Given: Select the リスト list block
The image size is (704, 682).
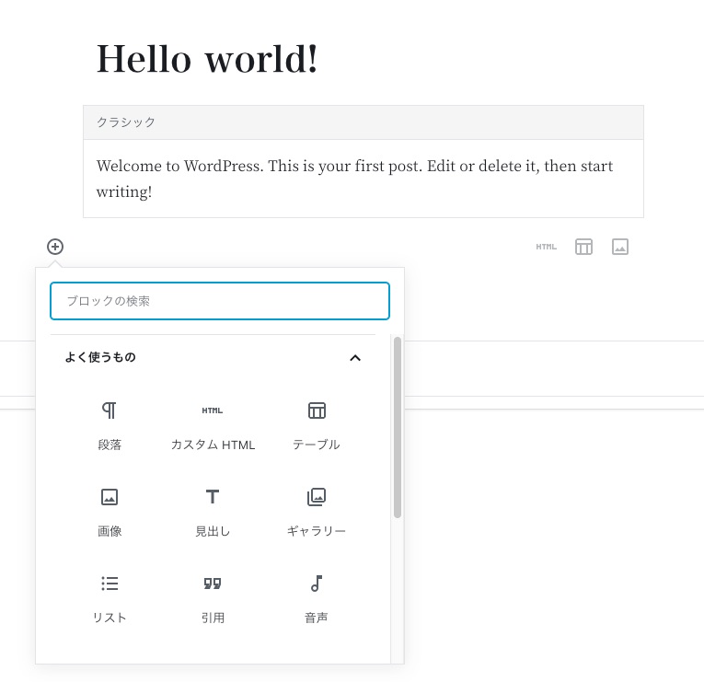Looking at the screenshot, I should 110,599.
